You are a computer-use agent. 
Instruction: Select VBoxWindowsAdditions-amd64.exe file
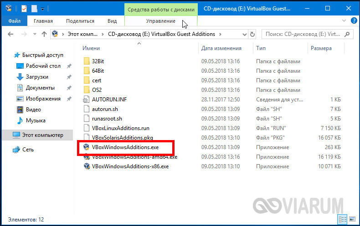click(x=134, y=157)
